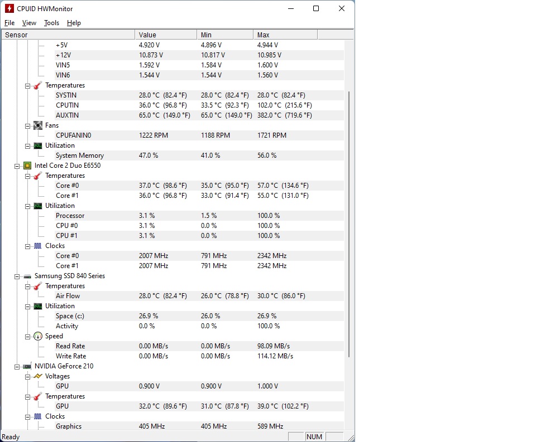Click the HWMonitor app icon in title bar
Screen dimensions: 536x442
9,8
